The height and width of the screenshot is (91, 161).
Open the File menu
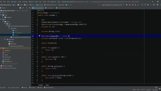tap(1, 2)
